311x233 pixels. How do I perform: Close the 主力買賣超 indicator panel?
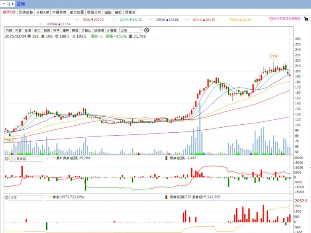coord(7,159)
